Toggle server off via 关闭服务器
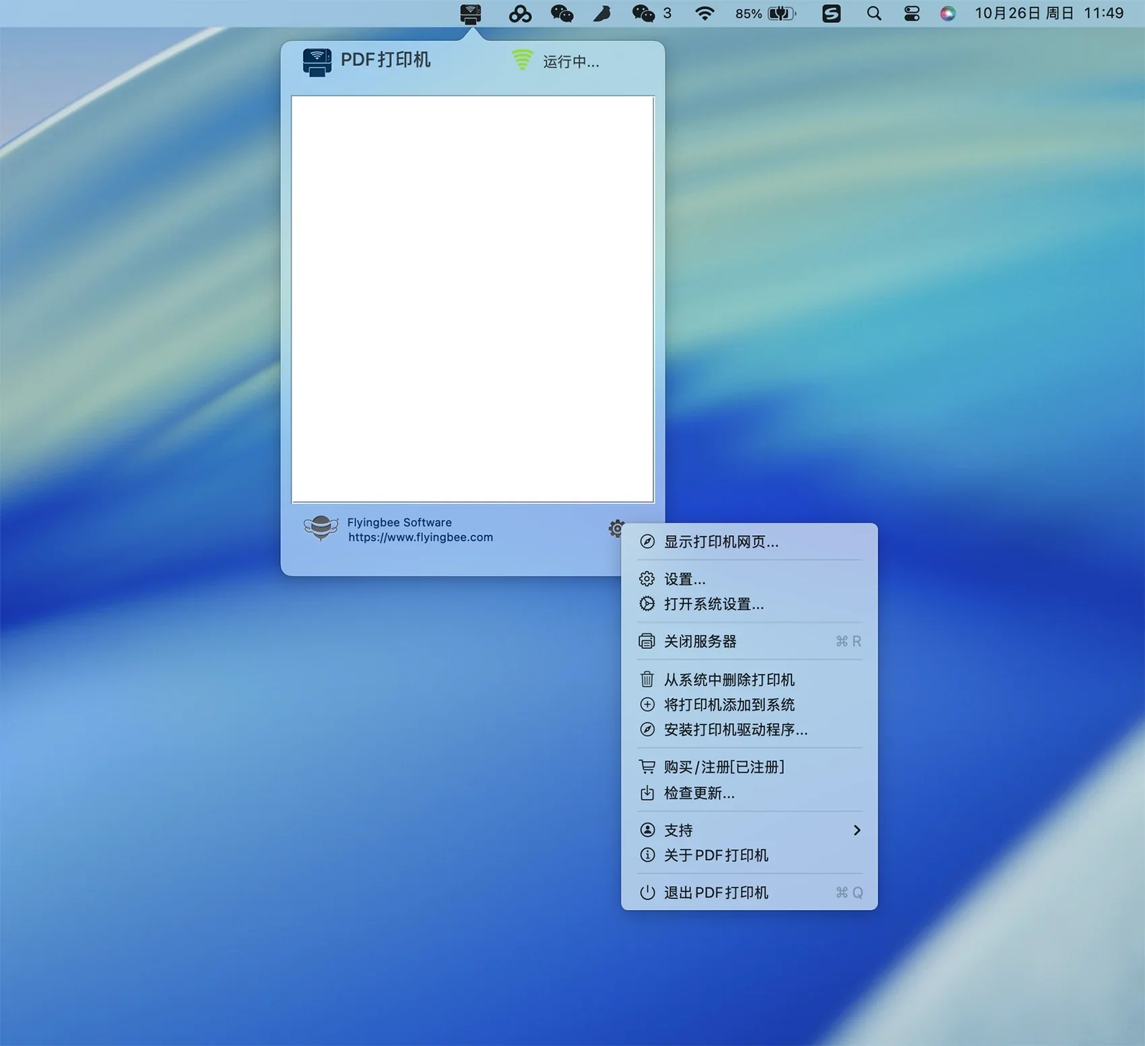The width and height of the screenshot is (1145, 1046). [x=700, y=642]
